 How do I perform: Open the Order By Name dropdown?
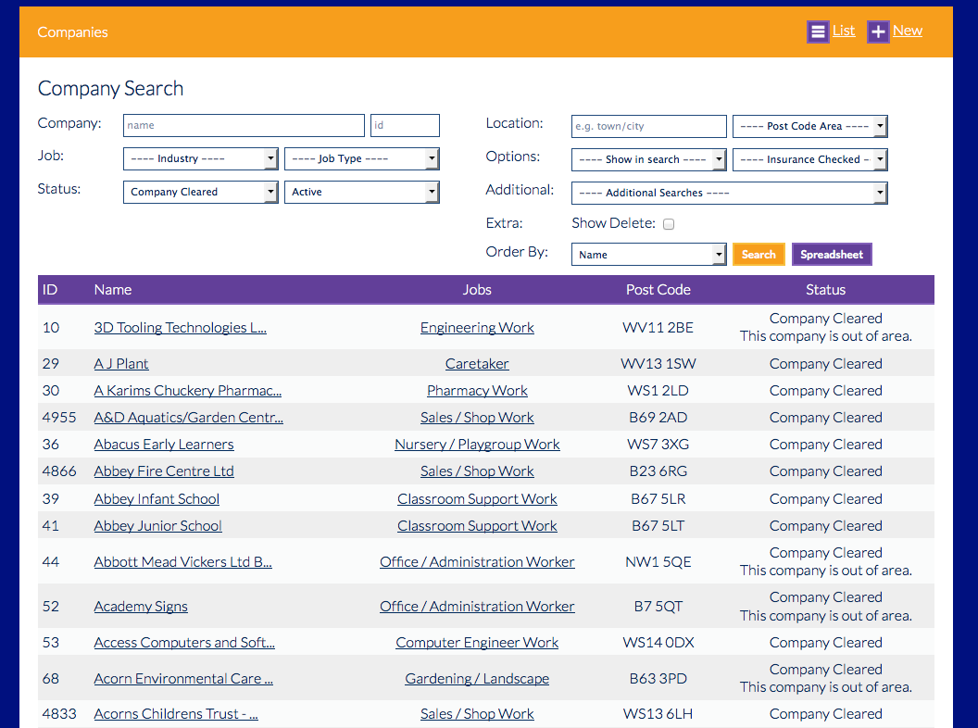[x=648, y=255]
